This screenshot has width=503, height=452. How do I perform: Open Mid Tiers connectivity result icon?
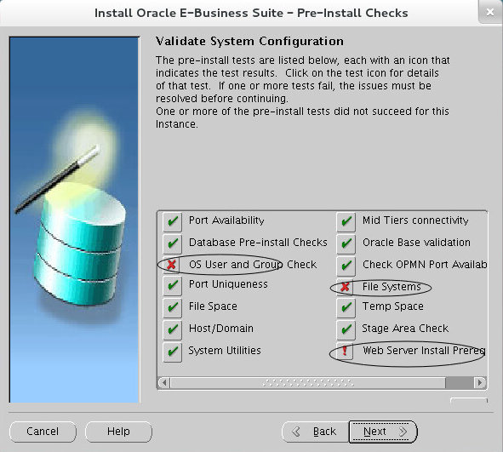pos(346,221)
